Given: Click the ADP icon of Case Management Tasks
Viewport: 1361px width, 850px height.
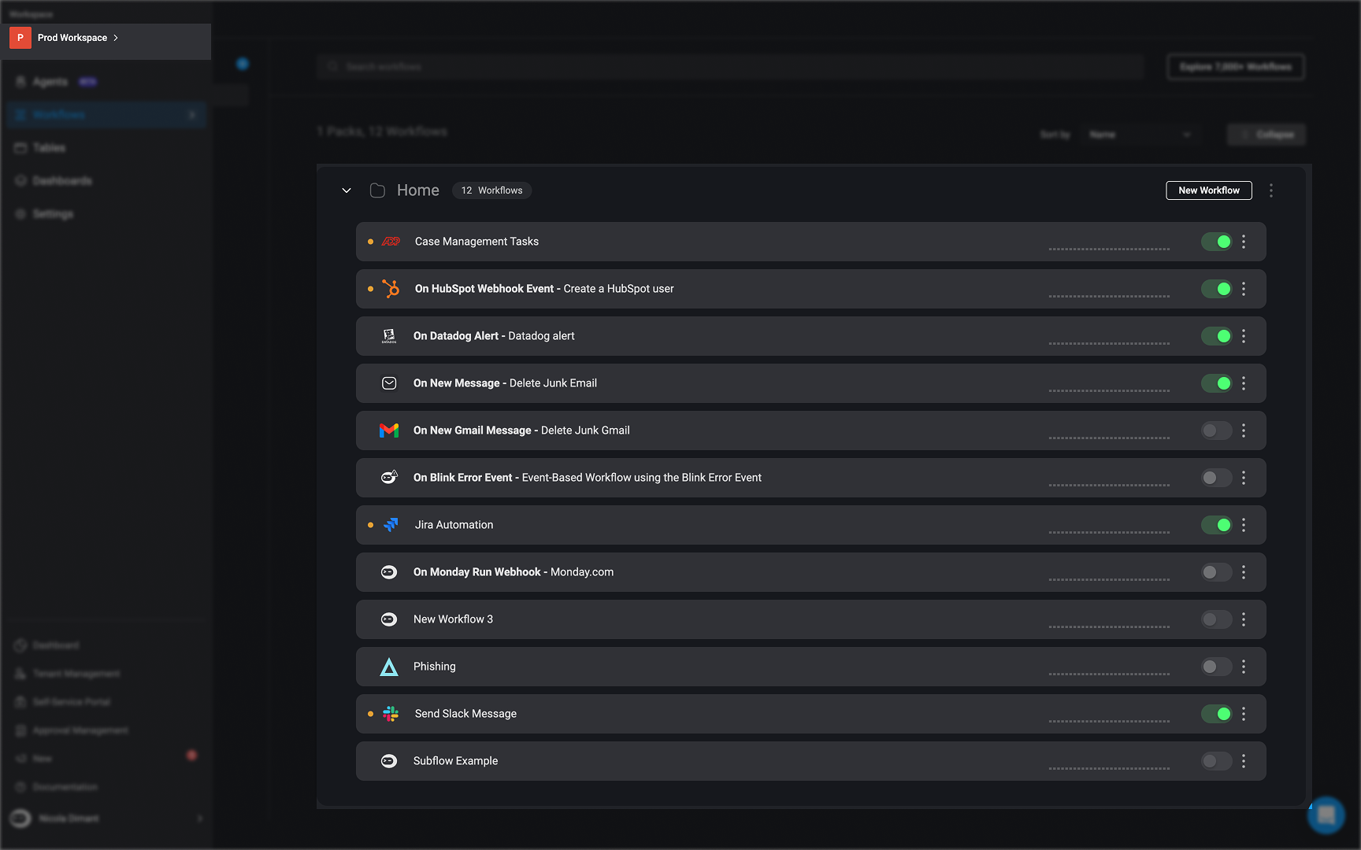Looking at the screenshot, I should (391, 242).
